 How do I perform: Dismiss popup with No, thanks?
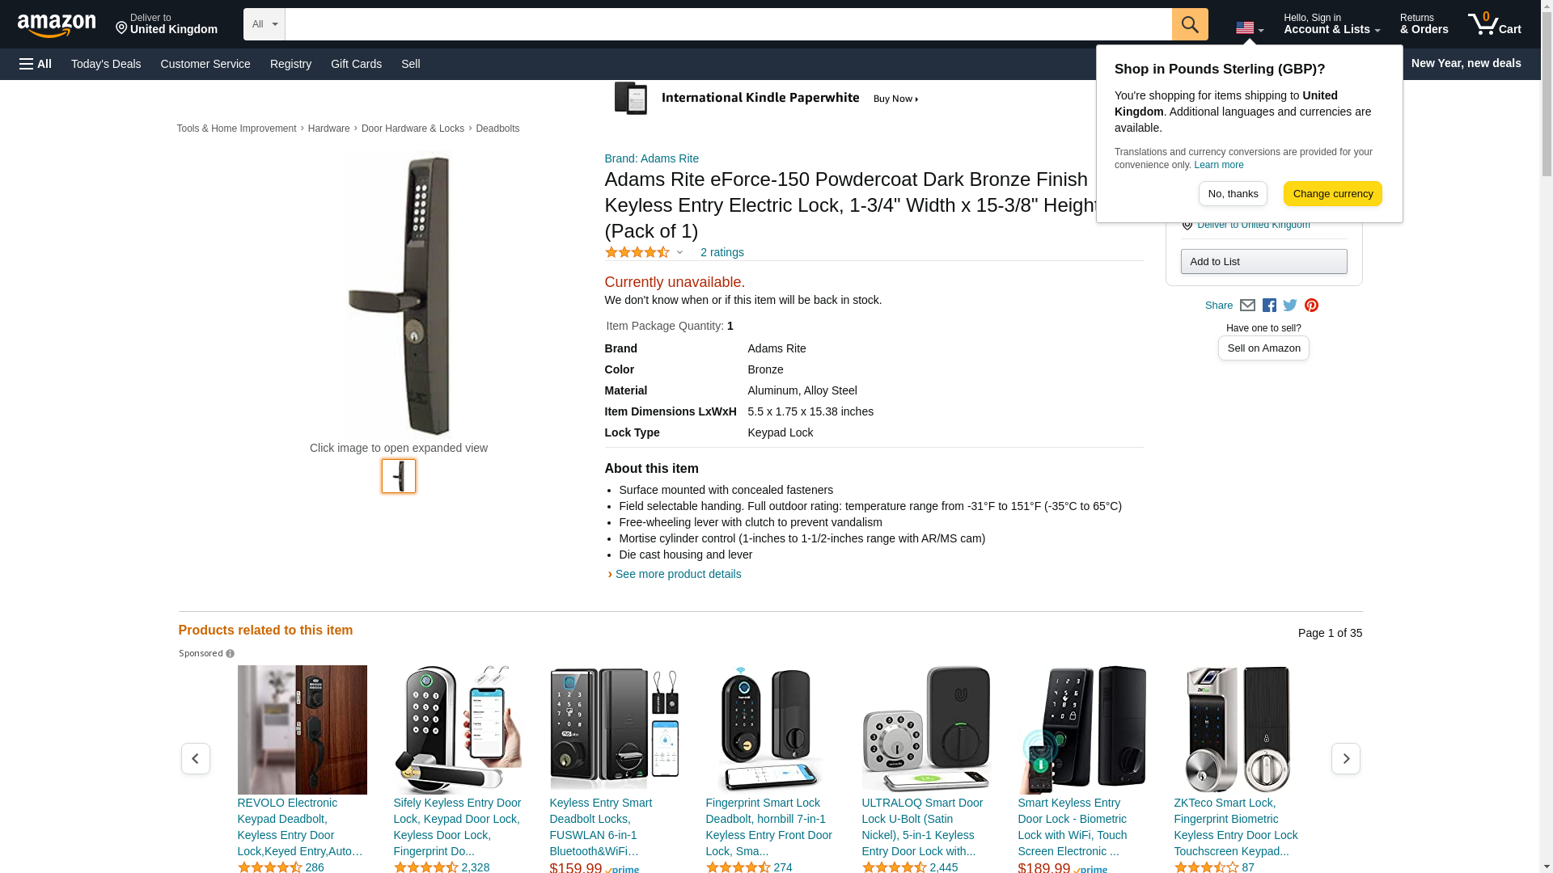point(1233,193)
